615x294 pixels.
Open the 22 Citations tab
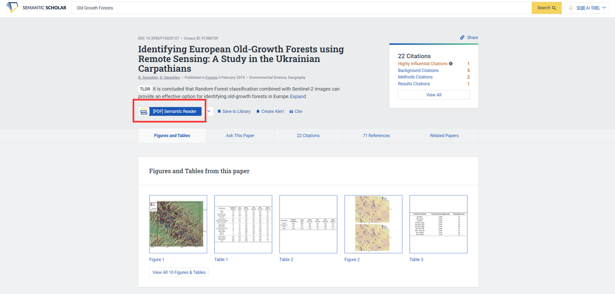[308, 136]
